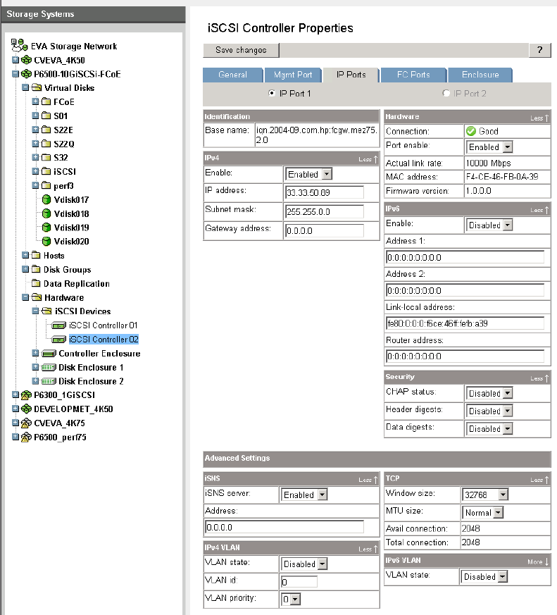Screen dimensions: 557x615
Task: Switch to the Mgmt Port tab
Action: (293, 75)
